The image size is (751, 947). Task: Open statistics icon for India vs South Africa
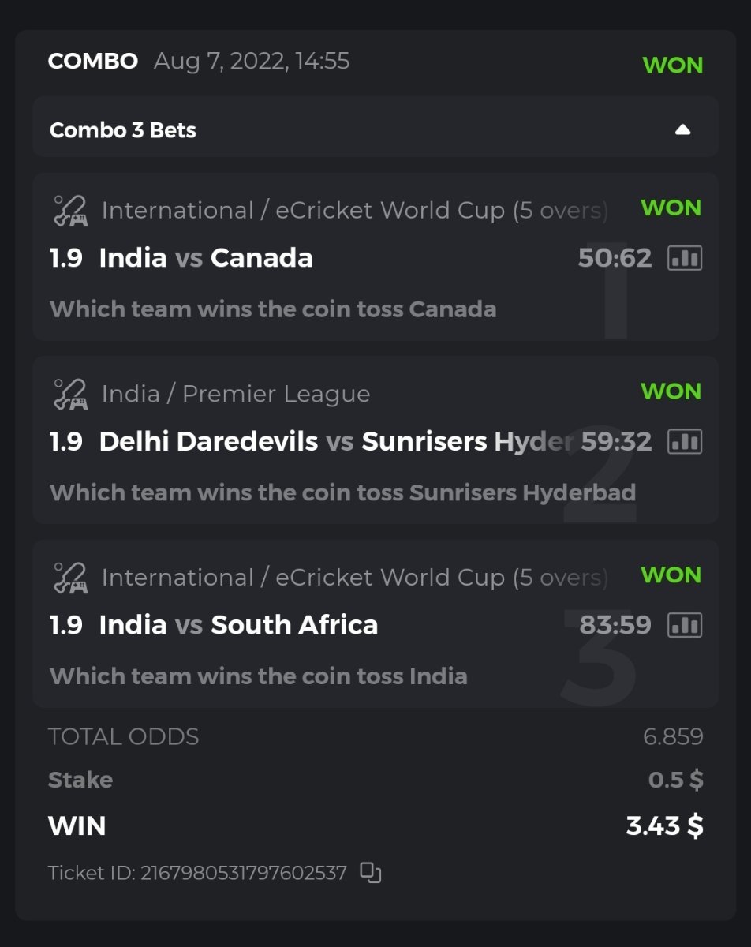[685, 625]
